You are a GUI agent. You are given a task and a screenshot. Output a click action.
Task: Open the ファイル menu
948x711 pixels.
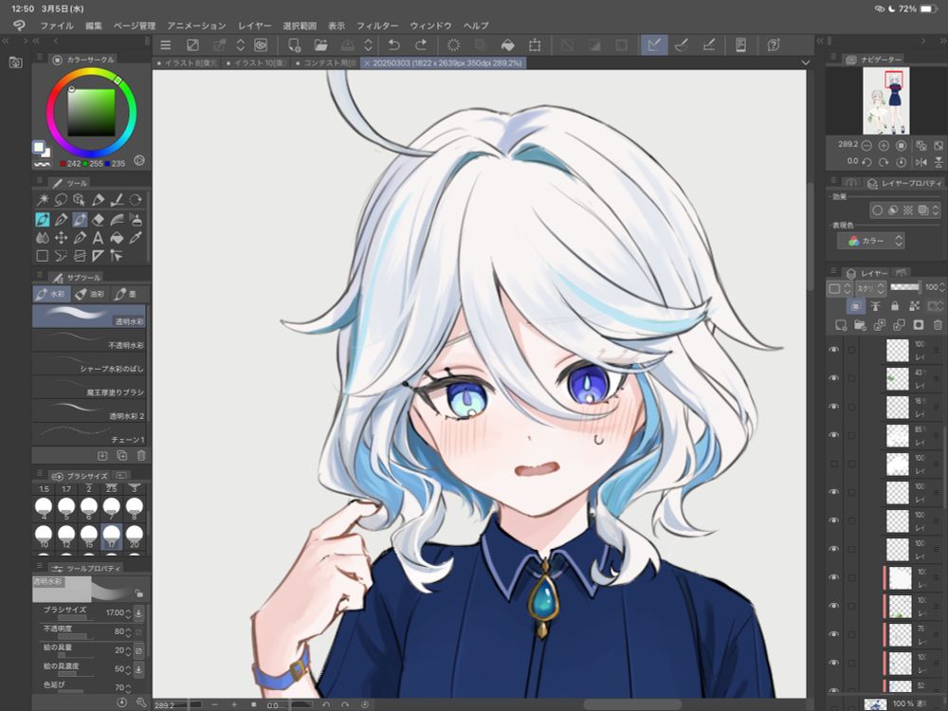[57, 26]
